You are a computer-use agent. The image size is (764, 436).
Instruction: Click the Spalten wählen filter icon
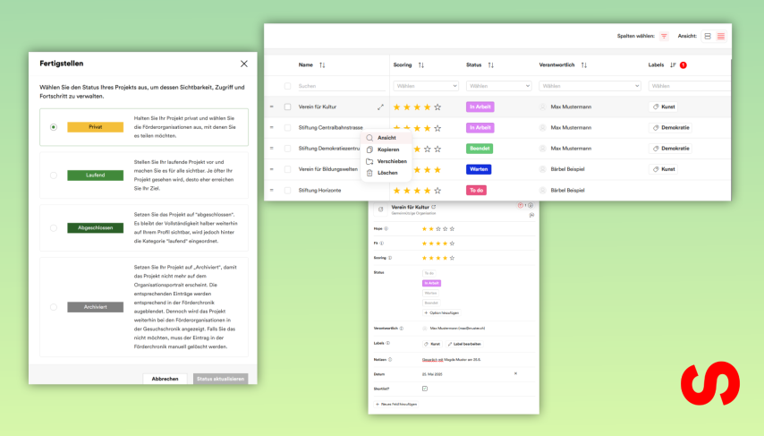(x=664, y=36)
